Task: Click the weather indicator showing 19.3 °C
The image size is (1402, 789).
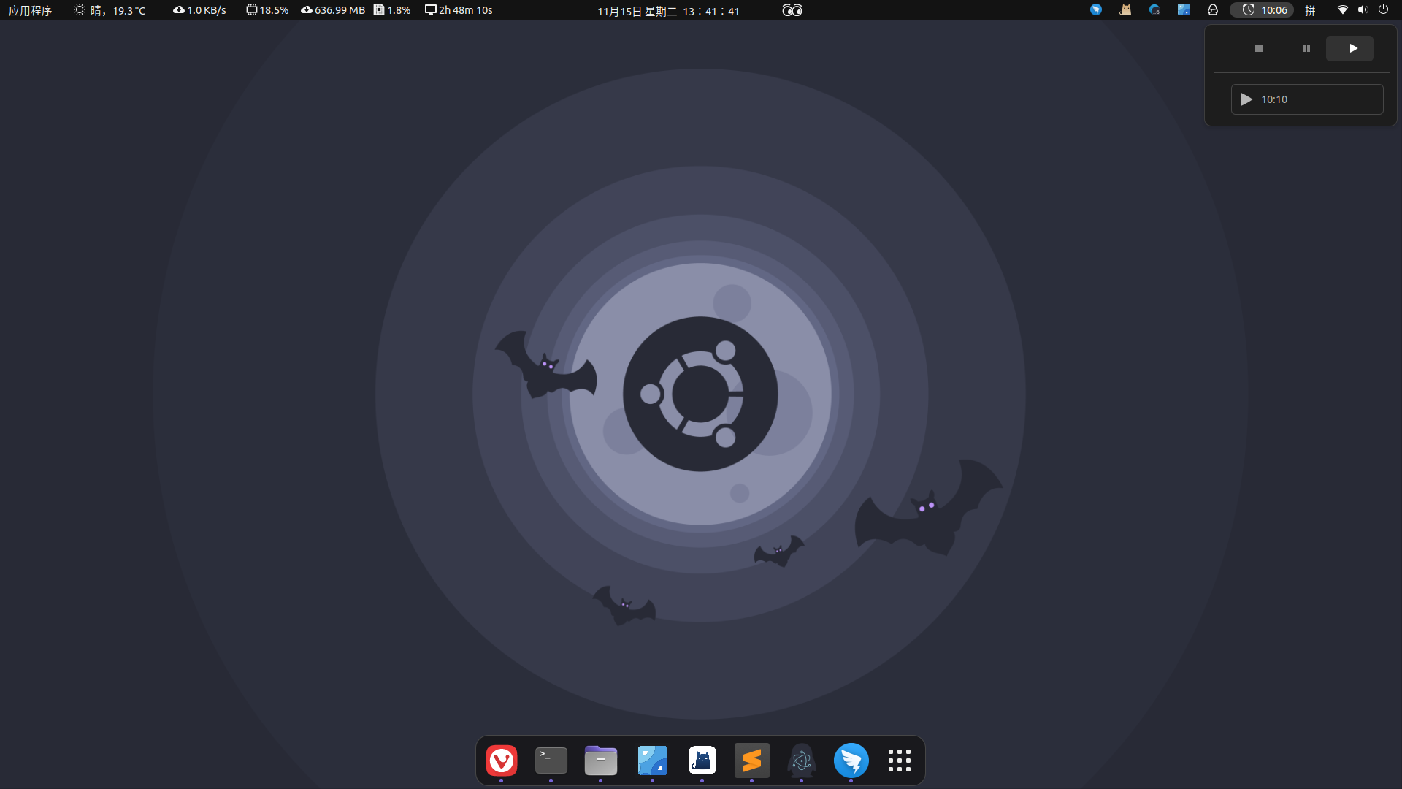Action: coord(110,10)
